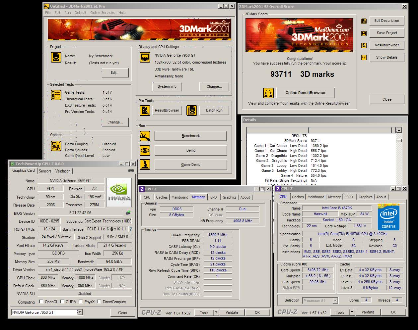
Task: Click the Core Speed value in CPU-Z
Action: (318, 270)
